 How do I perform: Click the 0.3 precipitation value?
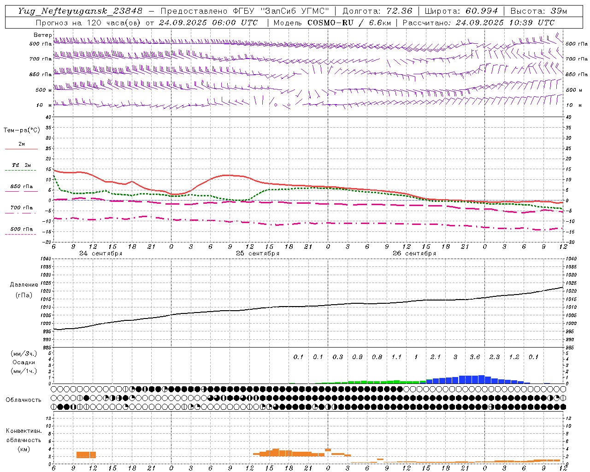click(x=338, y=357)
